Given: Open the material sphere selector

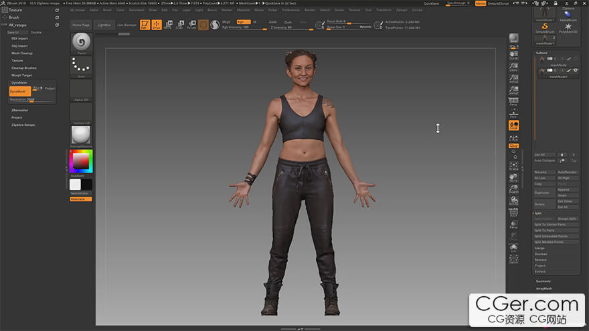Looking at the screenshot, I should point(81,136).
